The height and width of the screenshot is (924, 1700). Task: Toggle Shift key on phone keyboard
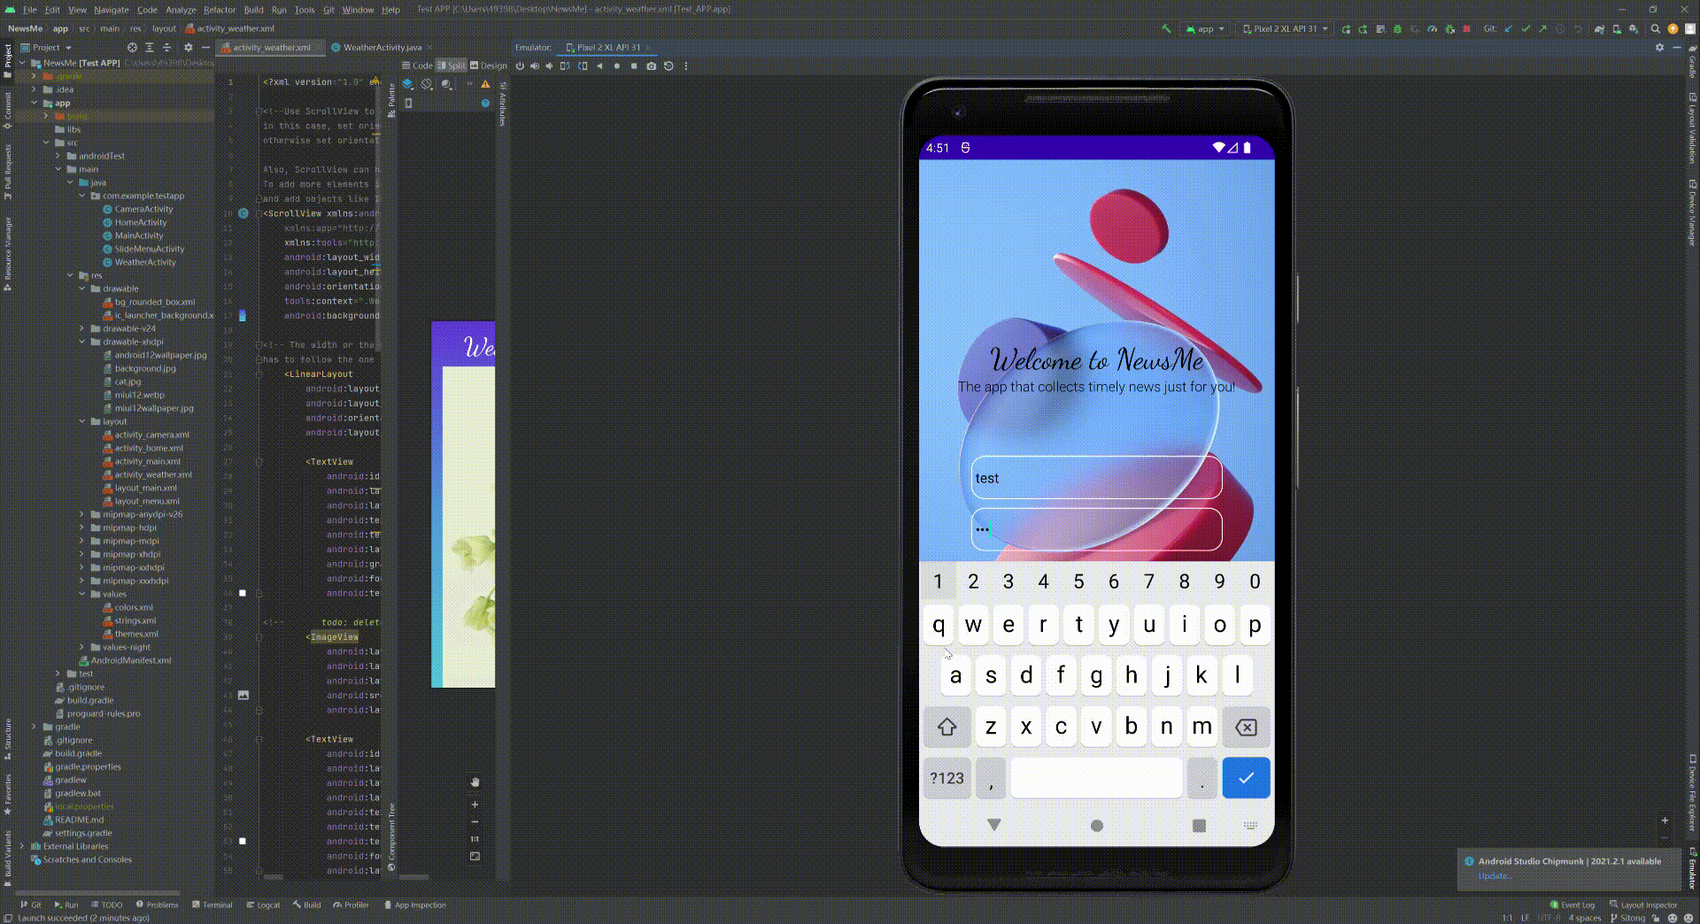947,728
